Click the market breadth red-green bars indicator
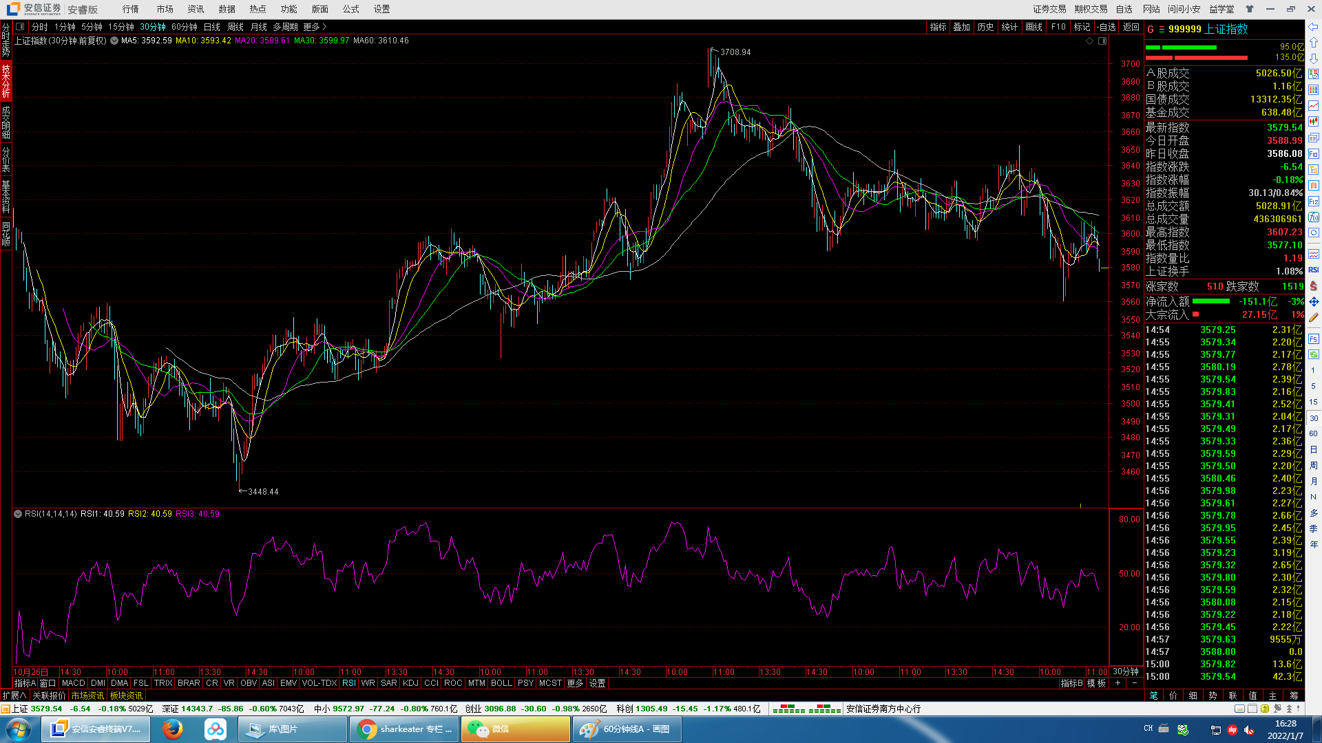The height and width of the screenshot is (743, 1322). [807, 709]
